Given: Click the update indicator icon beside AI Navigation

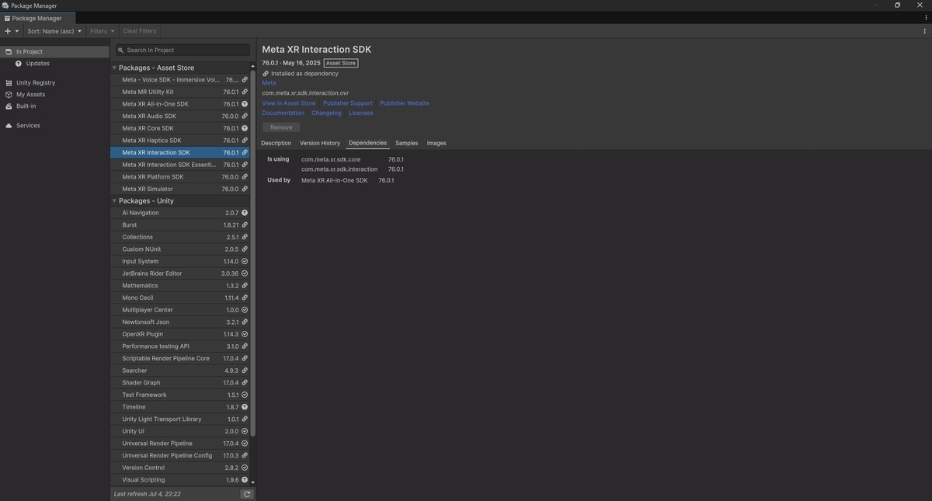Looking at the screenshot, I should pyautogui.click(x=245, y=213).
